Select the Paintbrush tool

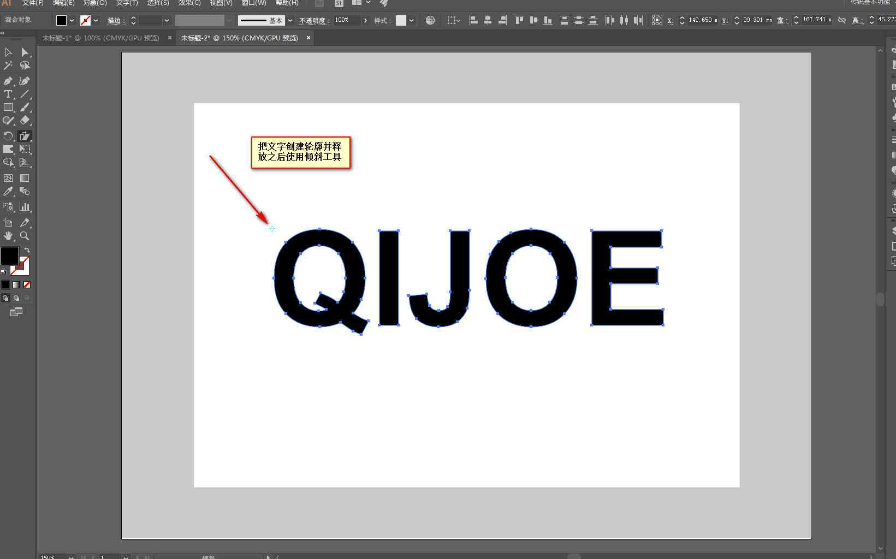pos(25,108)
